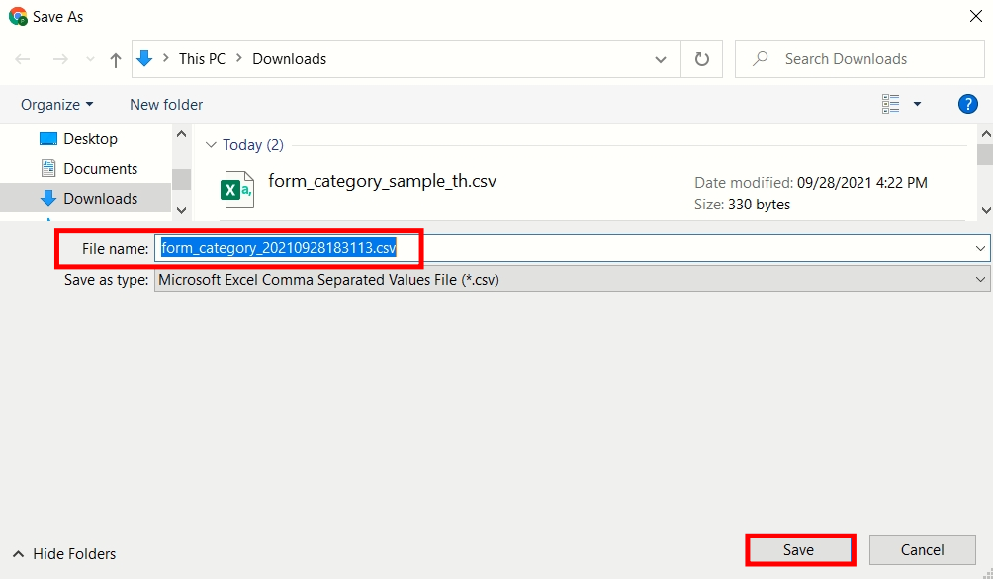Click the Save button
This screenshot has height=579, width=993.
[x=798, y=550]
